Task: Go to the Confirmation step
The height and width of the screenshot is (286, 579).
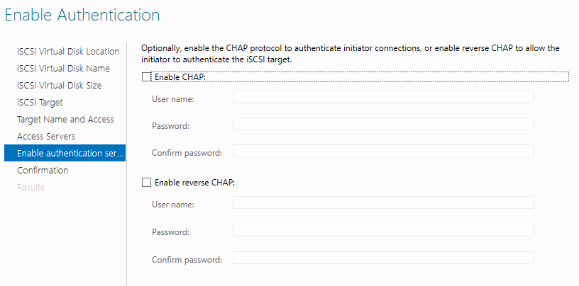Action: click(43, 170)
